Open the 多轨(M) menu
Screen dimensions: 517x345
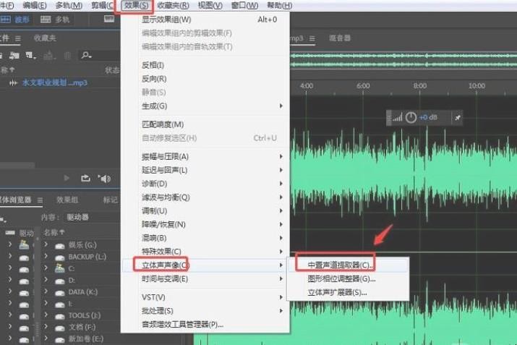(x=69, y=5)
